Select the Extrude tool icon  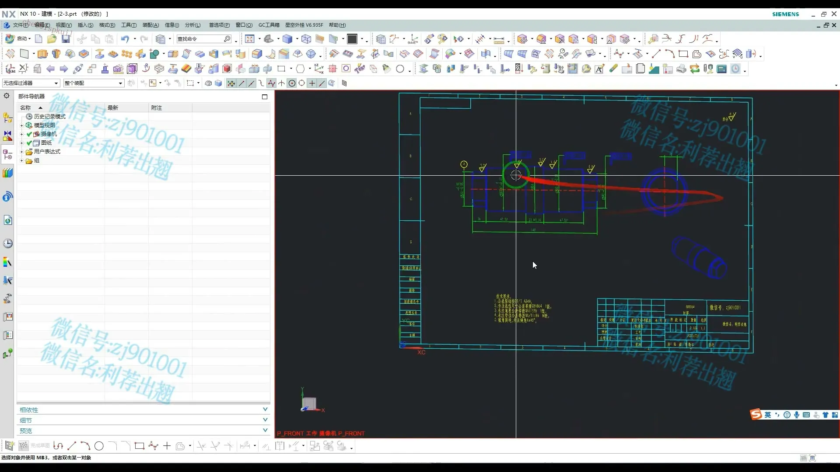42,54
